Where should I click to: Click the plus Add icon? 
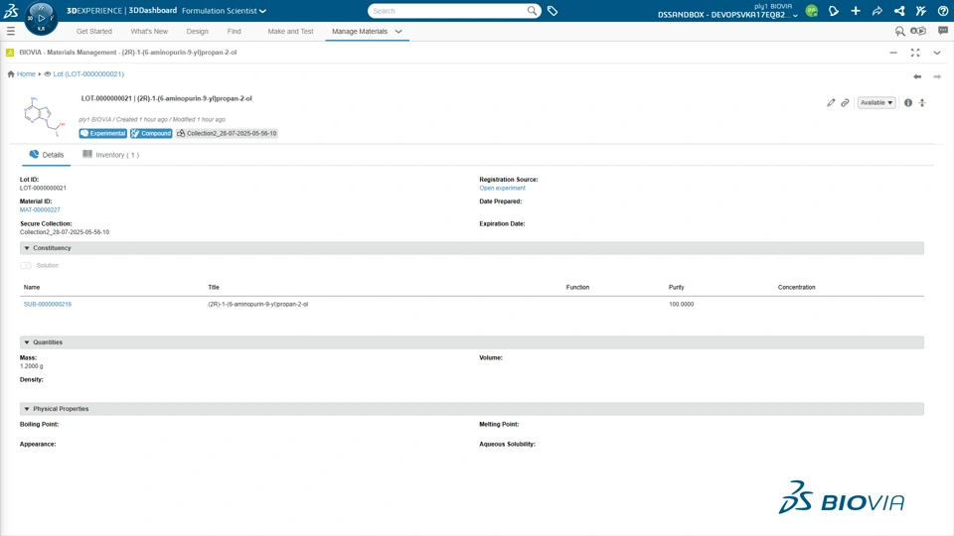[856, 10]
